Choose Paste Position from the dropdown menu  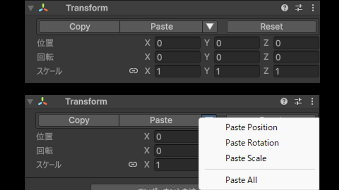tap(251, 127)
